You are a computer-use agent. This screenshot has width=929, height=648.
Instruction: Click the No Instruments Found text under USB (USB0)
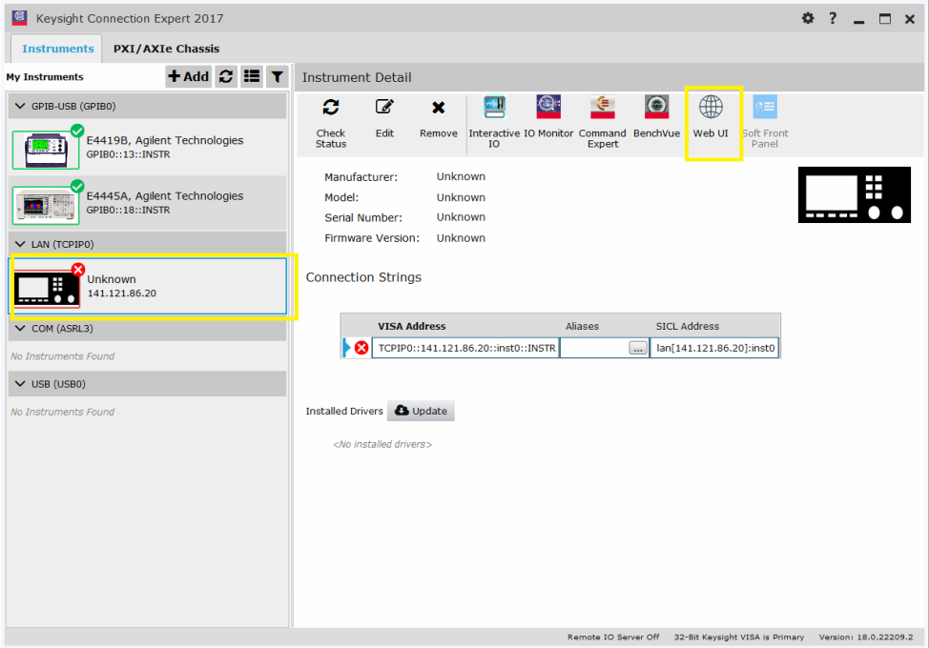[x=62, y=412]
